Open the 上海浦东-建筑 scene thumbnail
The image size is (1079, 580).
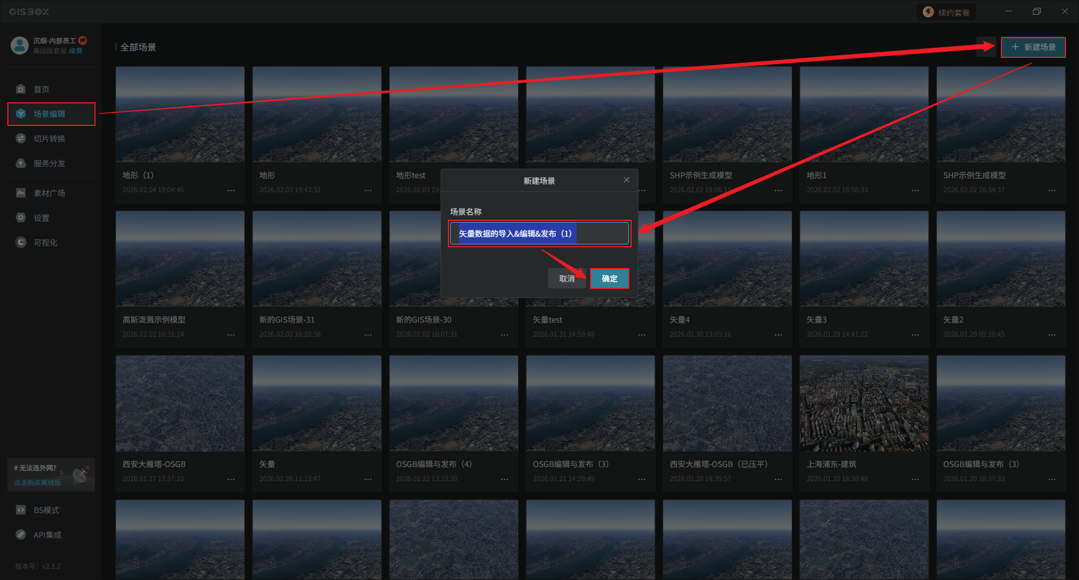[864, 403]
